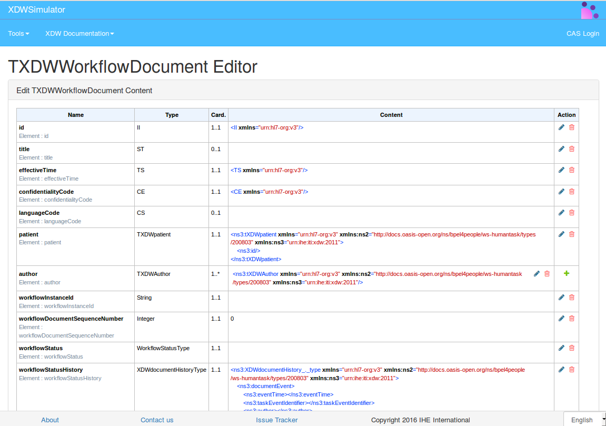Go to the XDWSimulator home link

click(x=36, y=10)
